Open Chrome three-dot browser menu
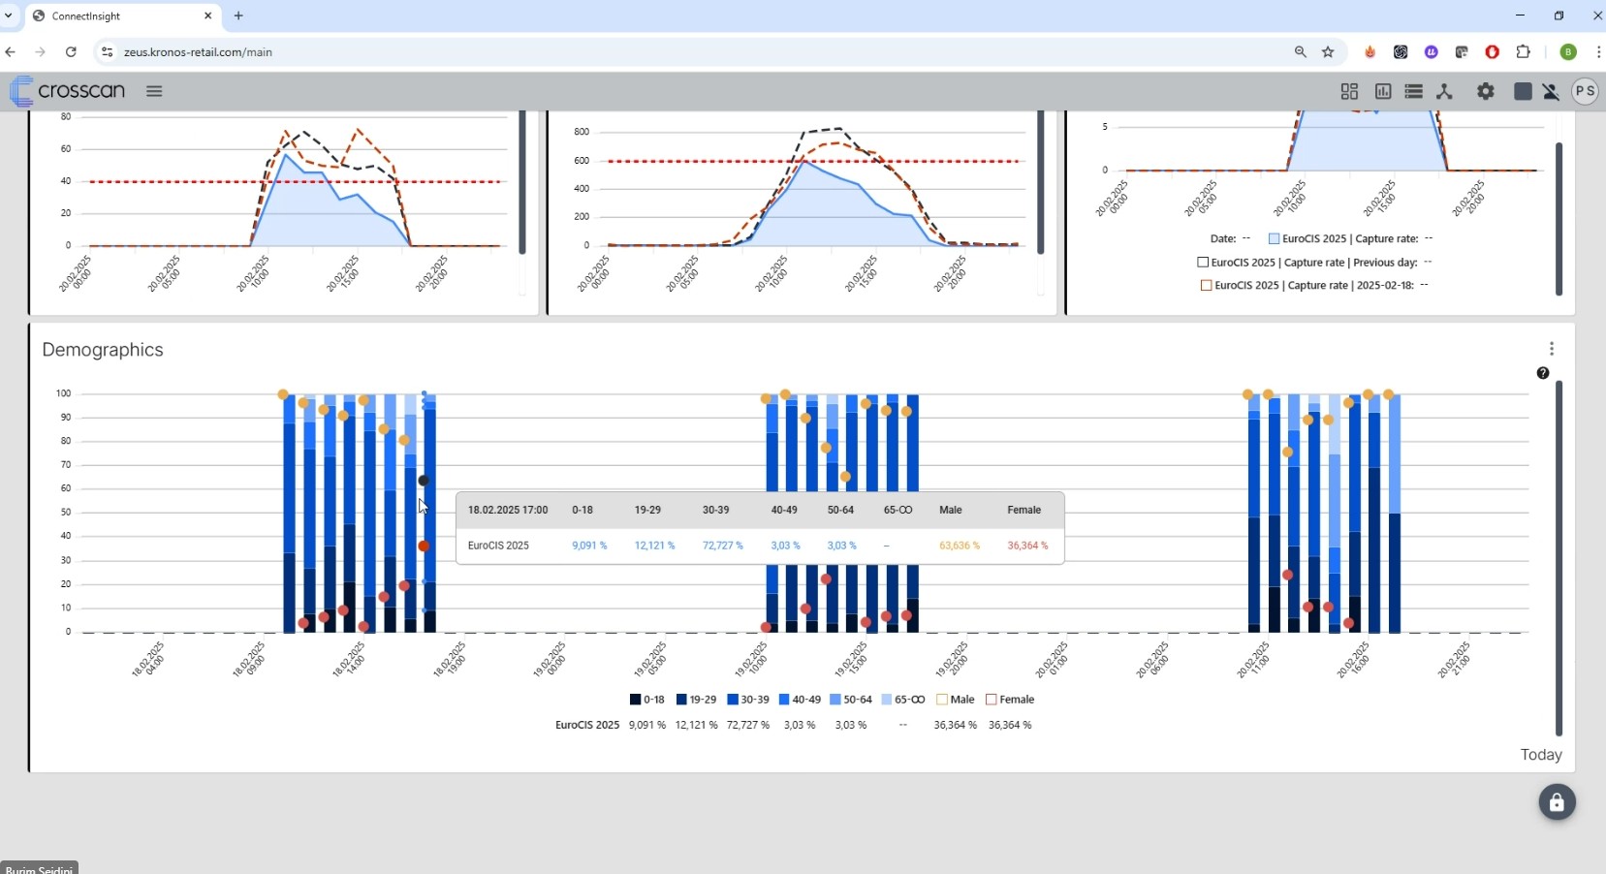 coord(1597,52)
